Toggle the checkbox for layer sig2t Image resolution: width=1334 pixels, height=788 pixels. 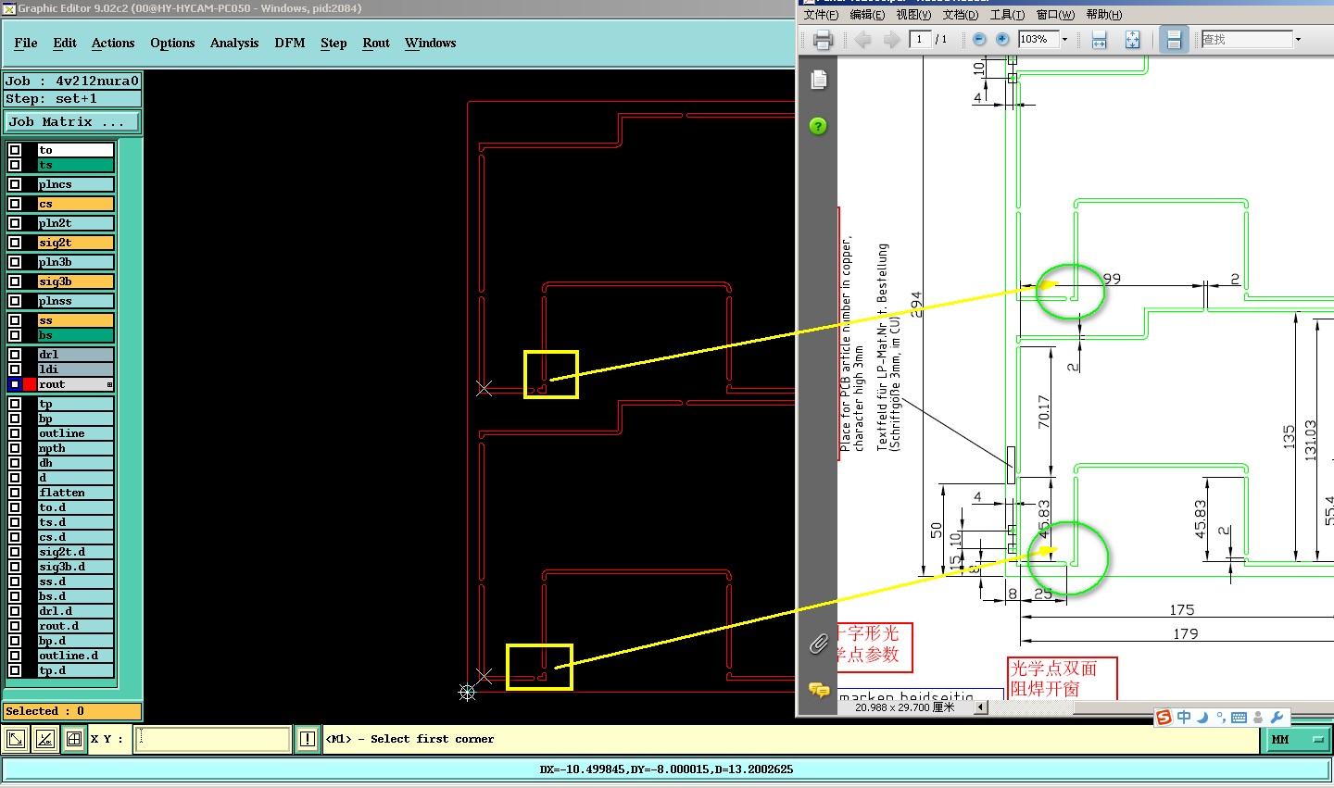(x=15, y=243)
